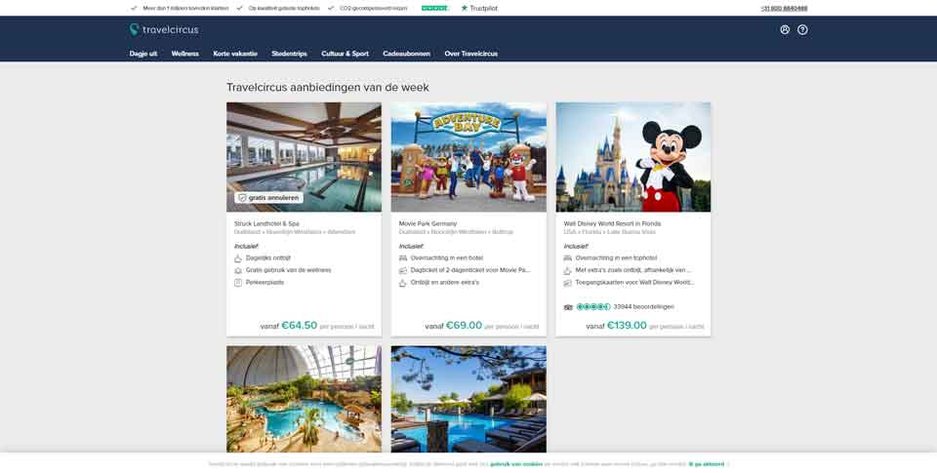Click the Tripadvisor rating bubbles in Disney card

pyautogui.click(x=592, y=307)
